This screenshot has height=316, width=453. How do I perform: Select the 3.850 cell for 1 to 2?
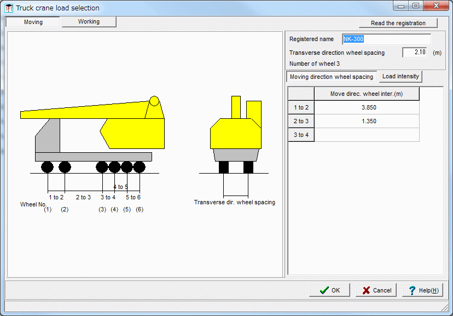pos(367,107)
